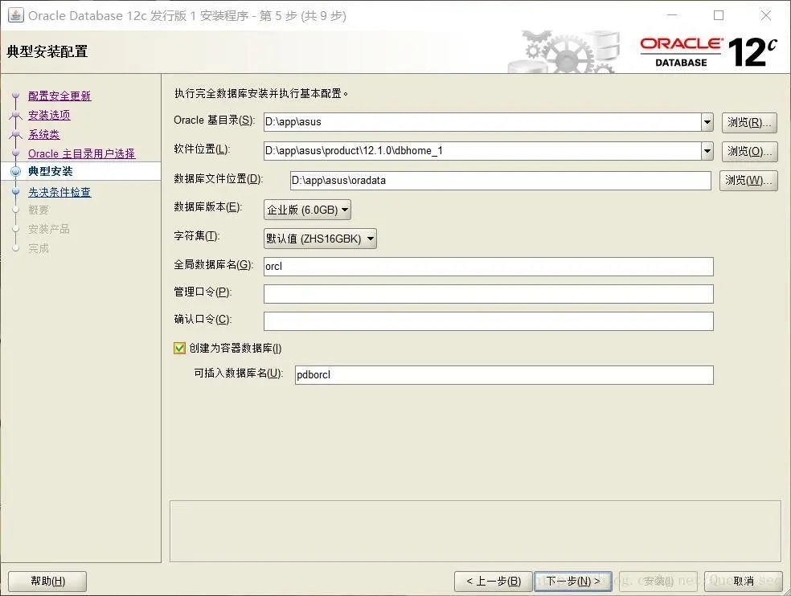
Task: Toggle the 创建为容器数据库 checkbox
Action: click(x=179, y=348)
